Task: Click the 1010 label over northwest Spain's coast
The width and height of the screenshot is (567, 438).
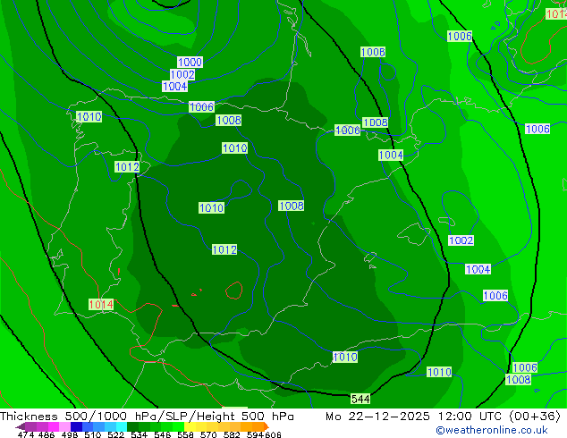Action: click(89, 117)
